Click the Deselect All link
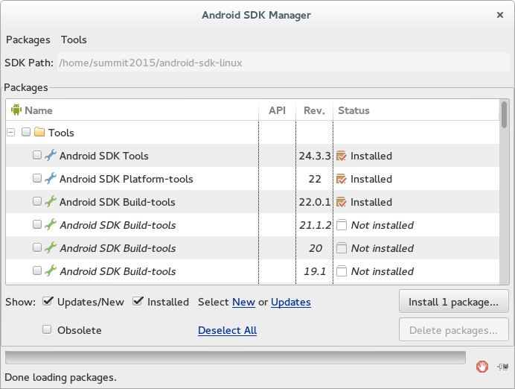The height and width of the screenshot is (389, 515). (227, 330)
